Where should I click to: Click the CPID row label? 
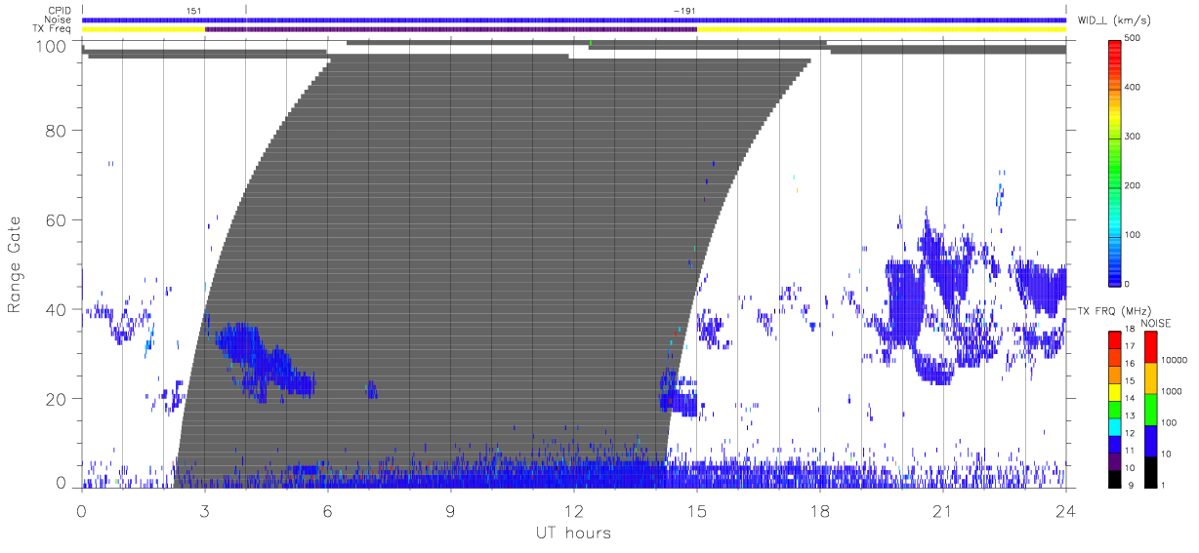click(62, 11)
